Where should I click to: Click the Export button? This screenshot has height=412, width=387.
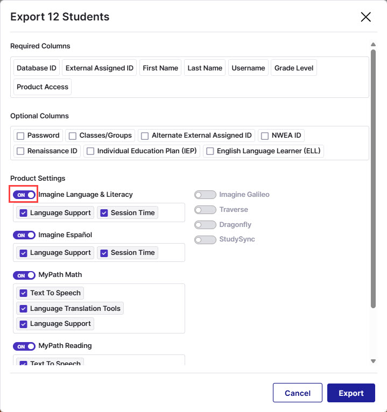[x=351, y=393]
